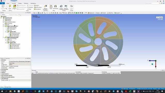Image resolution: width=165 pixels, height=93 pixels.
Task: Open the Extend dropdown
Action: pos(103,13)
